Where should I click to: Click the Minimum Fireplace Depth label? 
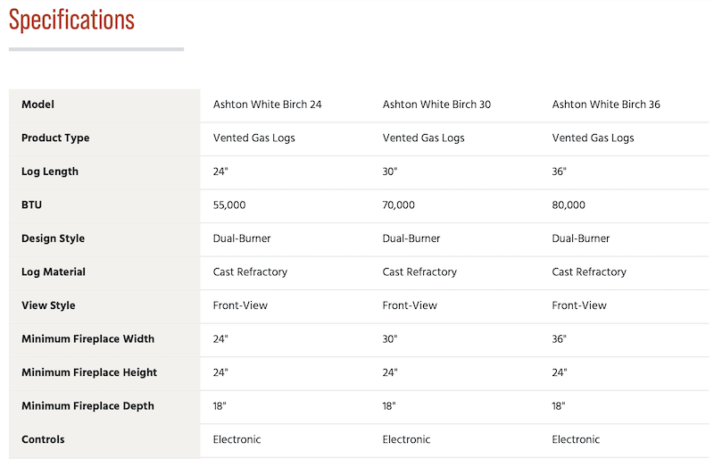pyautogui.click(x=87, y=406)
